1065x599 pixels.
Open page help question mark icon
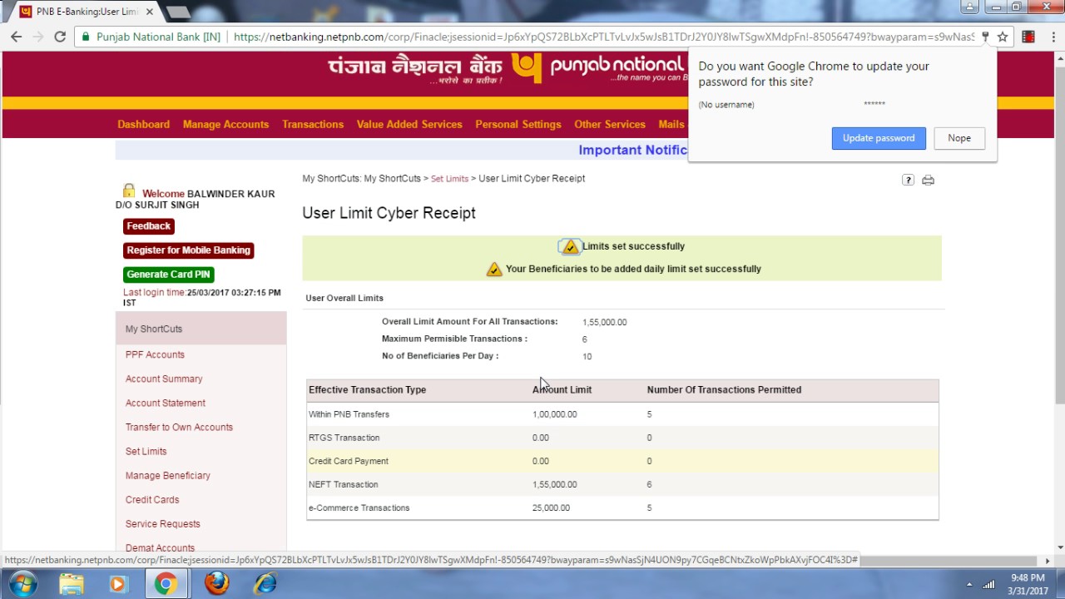coord(908,180)
